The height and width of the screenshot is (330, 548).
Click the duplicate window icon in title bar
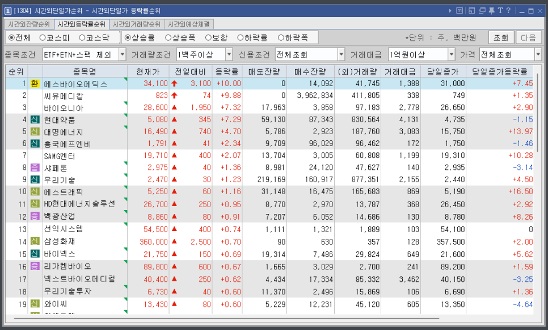click(x=482, y=10)
